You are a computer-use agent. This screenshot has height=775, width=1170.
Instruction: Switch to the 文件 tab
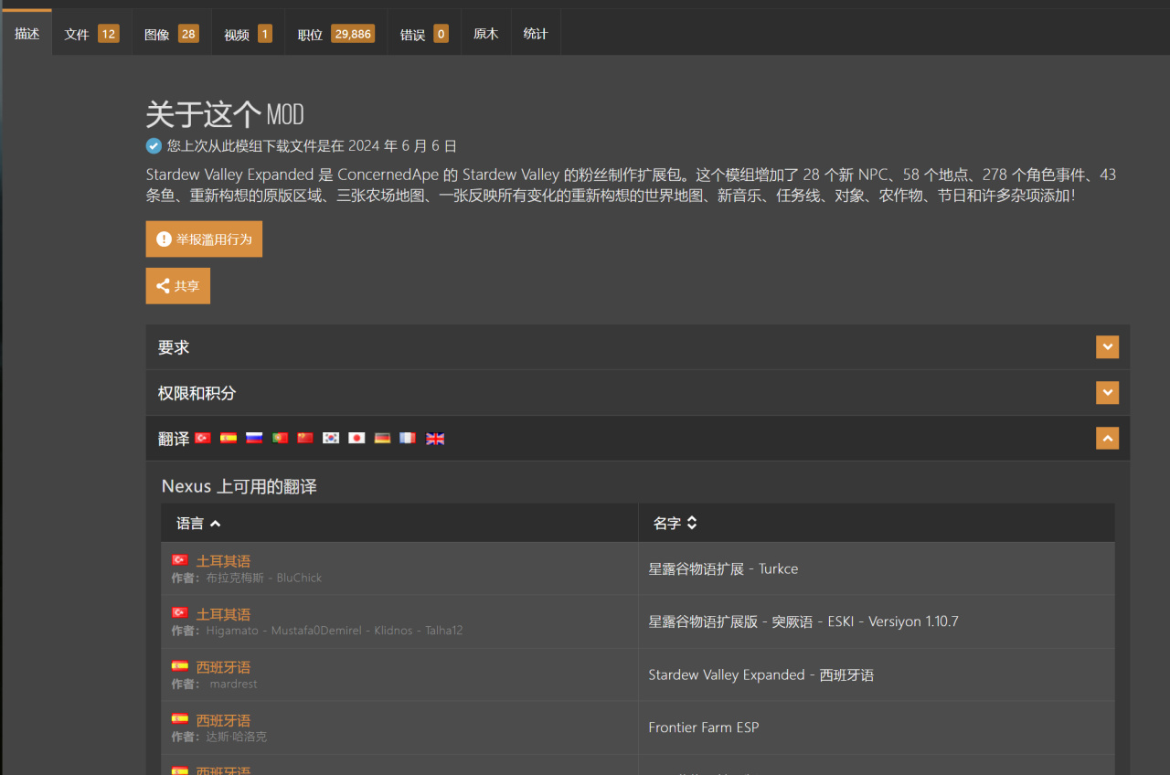tap(91, 34)
